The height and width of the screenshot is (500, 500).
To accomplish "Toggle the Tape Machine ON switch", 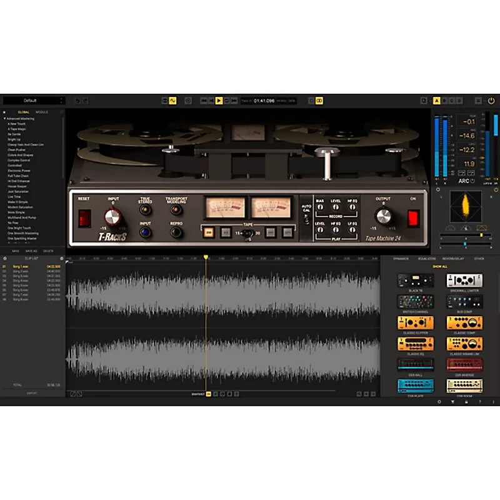I will pos(413,219).
